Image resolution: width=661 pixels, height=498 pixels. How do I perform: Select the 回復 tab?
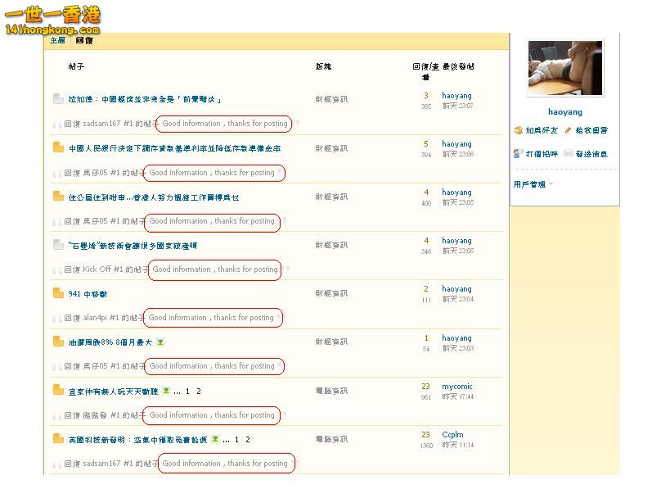[x=83, y=39]
